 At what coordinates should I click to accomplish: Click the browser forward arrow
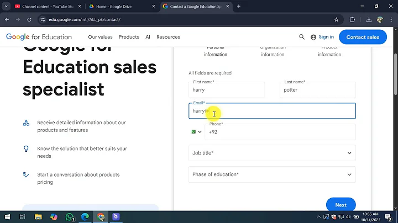coord(18,19)
